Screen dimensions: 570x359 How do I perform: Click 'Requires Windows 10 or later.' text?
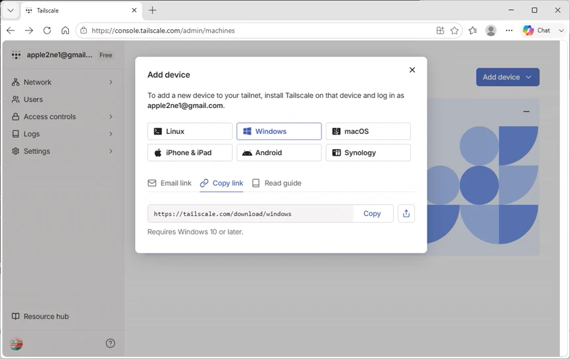point(196,232)
